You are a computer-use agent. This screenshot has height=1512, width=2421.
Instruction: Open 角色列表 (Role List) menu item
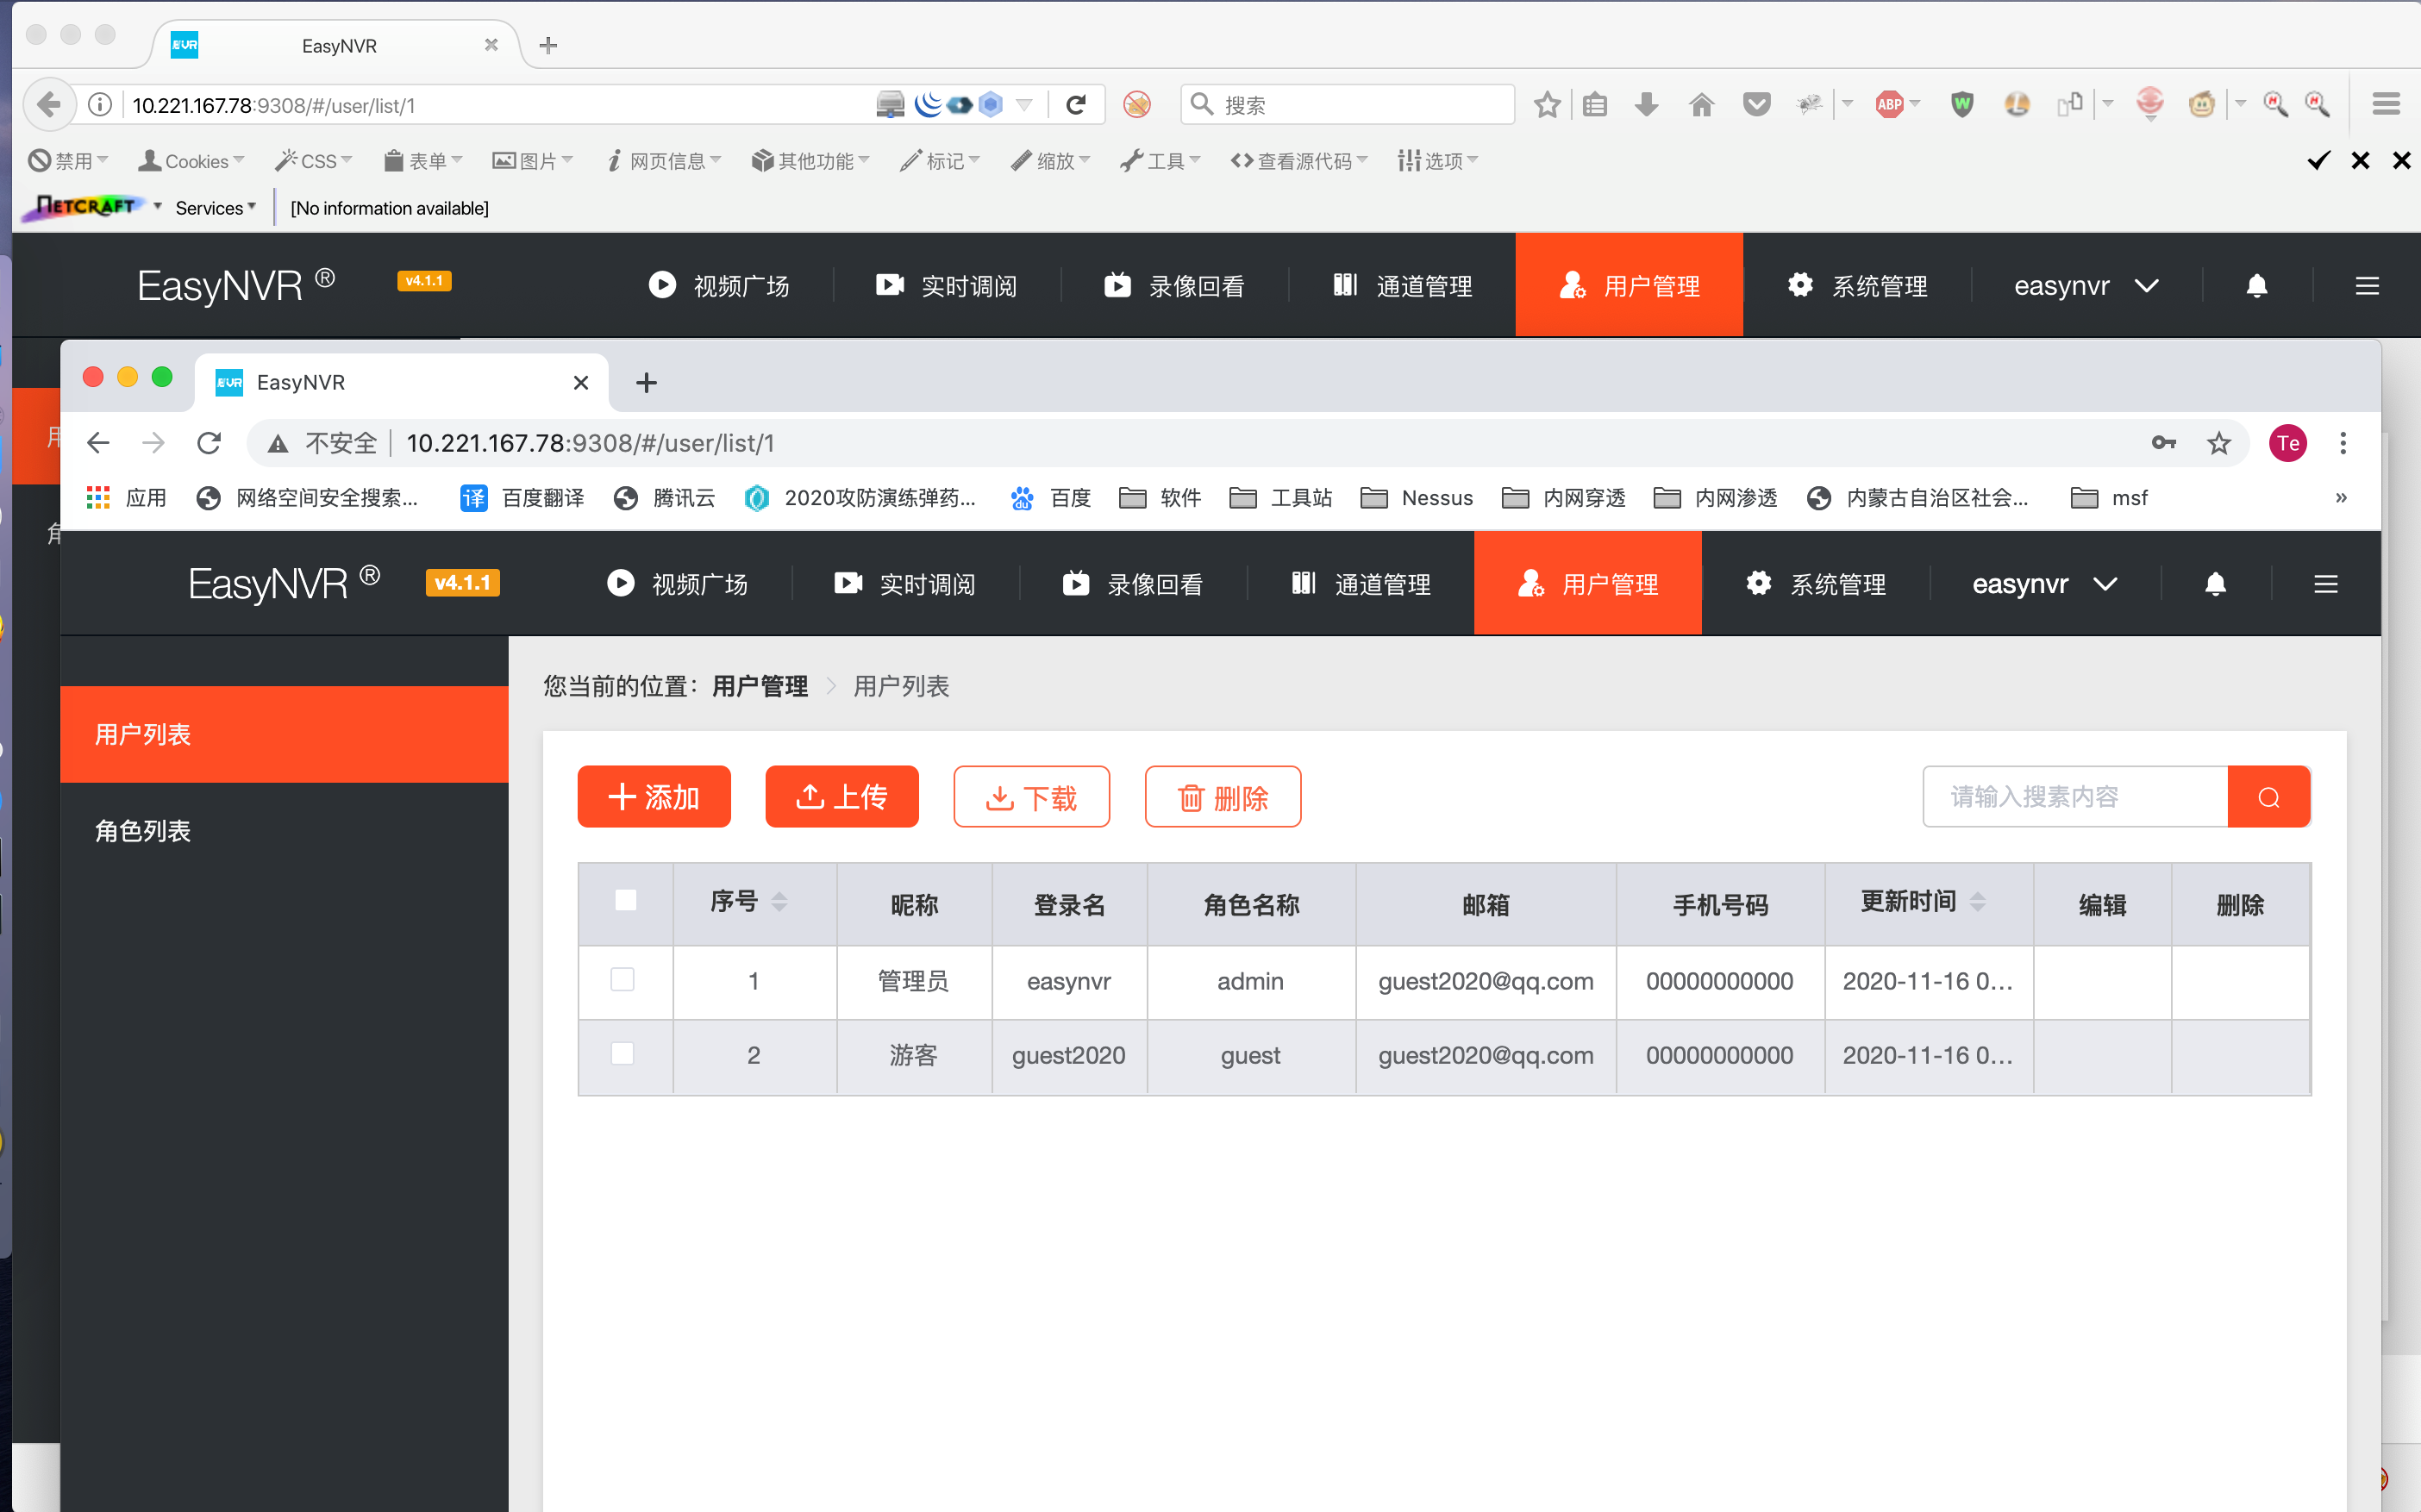point(143,831)
